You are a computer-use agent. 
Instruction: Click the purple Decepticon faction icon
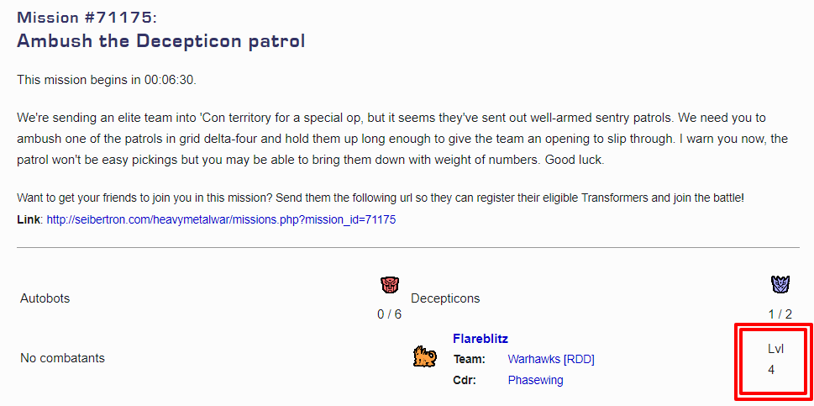pos(780,285)
